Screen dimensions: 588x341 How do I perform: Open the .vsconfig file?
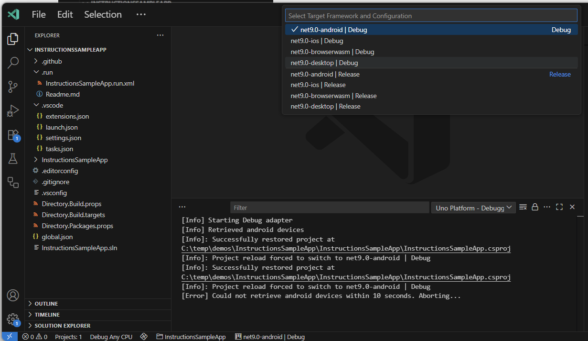point(98,193)
